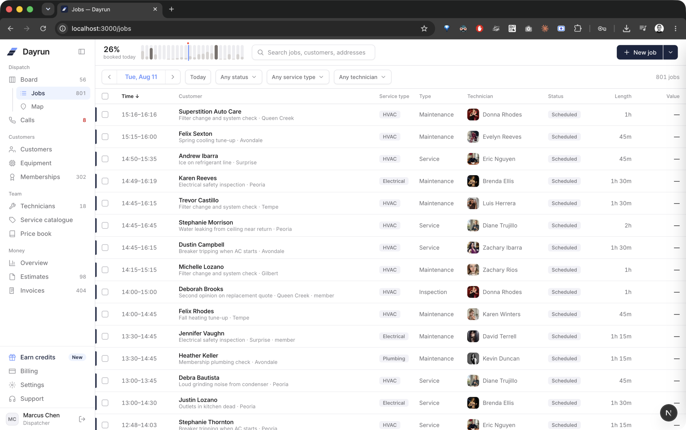Screen dimensions: 686x430
Task: Check the Felix Sexton job row
Action: point(105,137)
